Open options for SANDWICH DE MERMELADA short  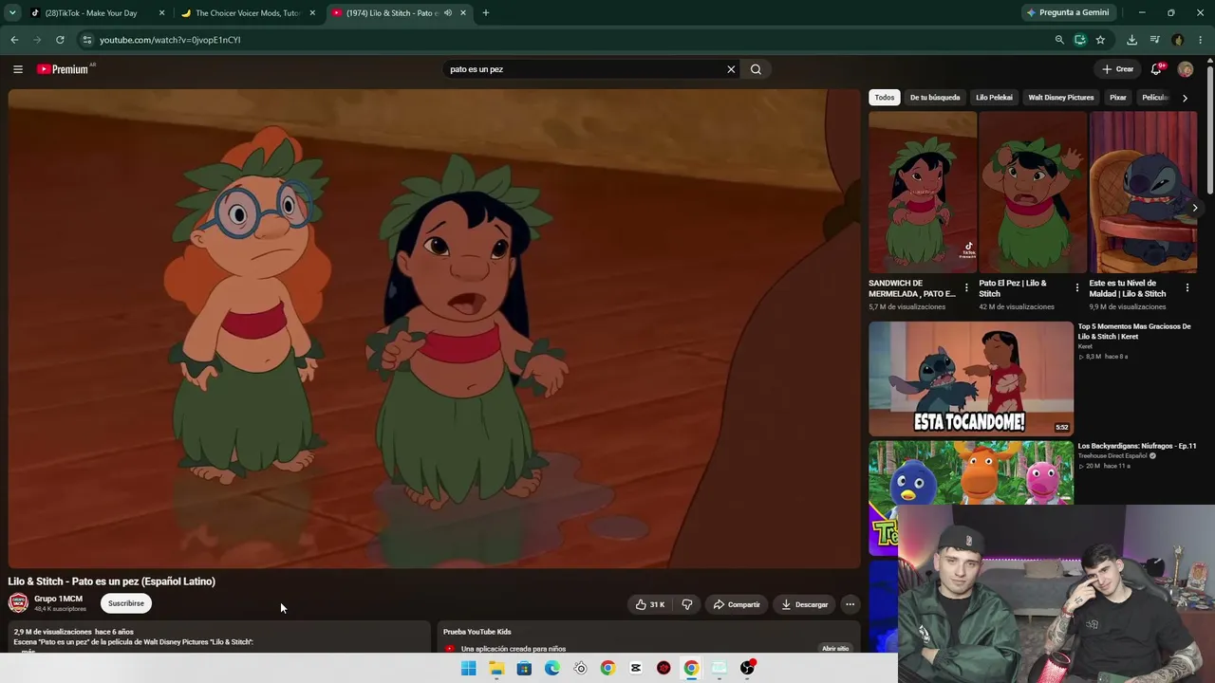(x=966, y=287)
